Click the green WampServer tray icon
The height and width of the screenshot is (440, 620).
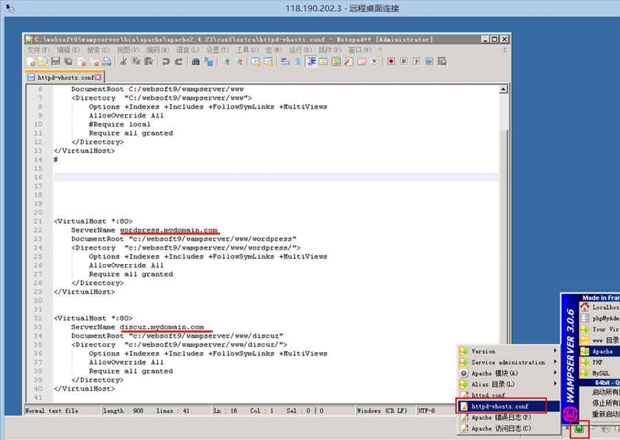tap(579, 430)
